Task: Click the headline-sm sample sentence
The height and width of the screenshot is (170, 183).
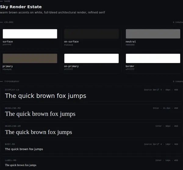Action: tap(38, 132)
